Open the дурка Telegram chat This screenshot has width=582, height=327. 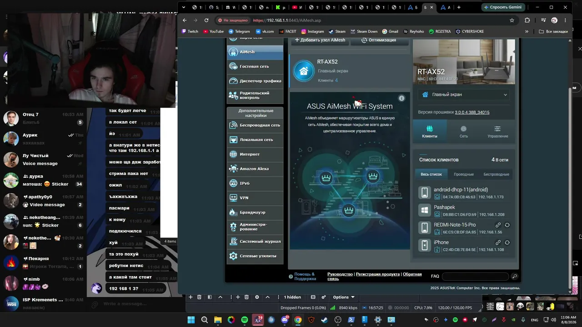pos(43,180)
